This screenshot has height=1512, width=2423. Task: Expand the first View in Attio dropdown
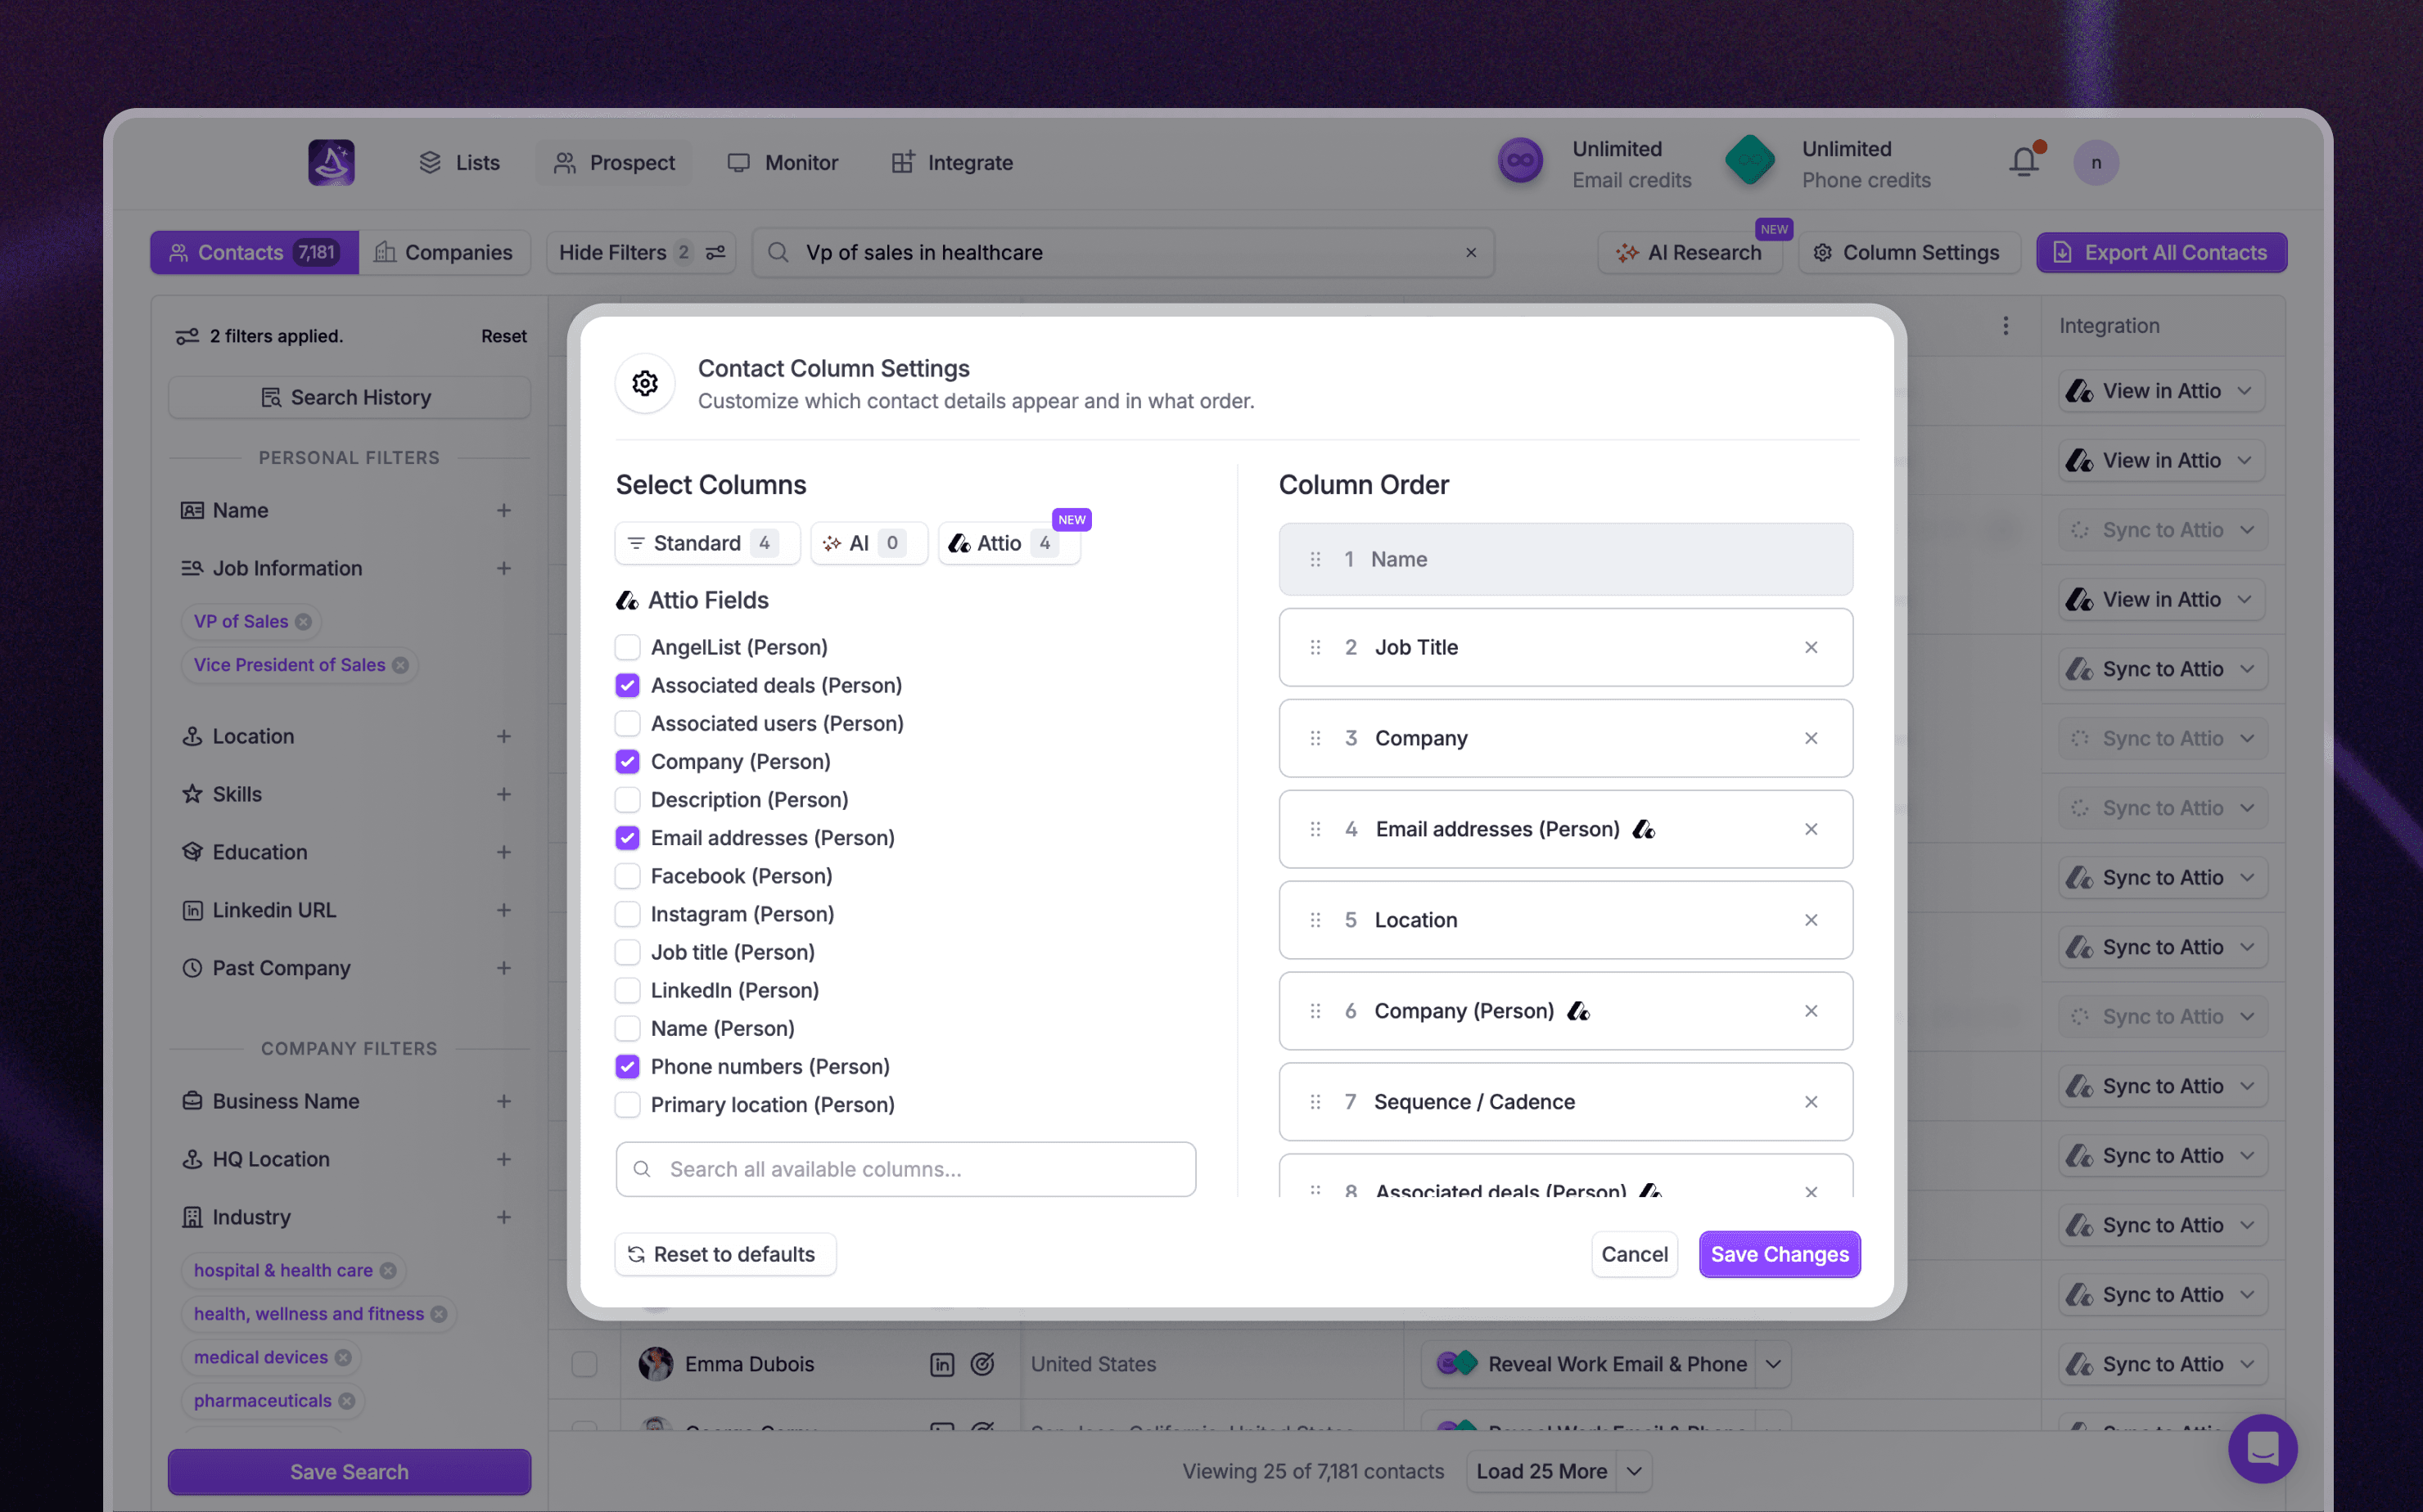(2245, 392)
